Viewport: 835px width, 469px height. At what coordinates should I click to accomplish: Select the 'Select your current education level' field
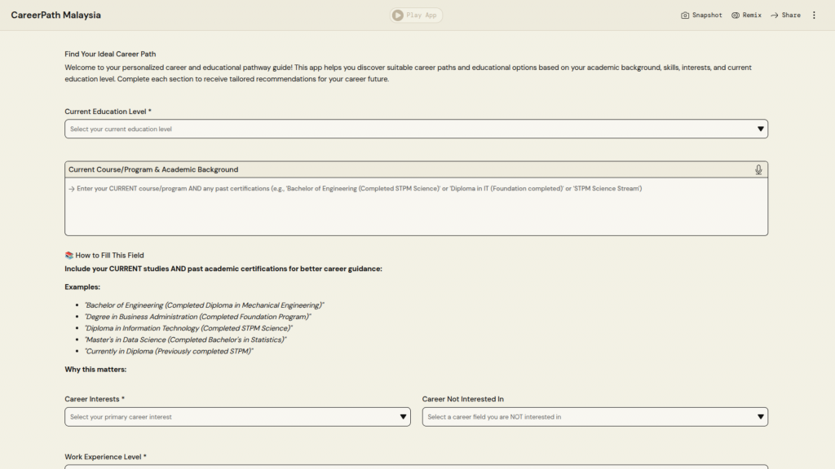(x=408, y=129)
